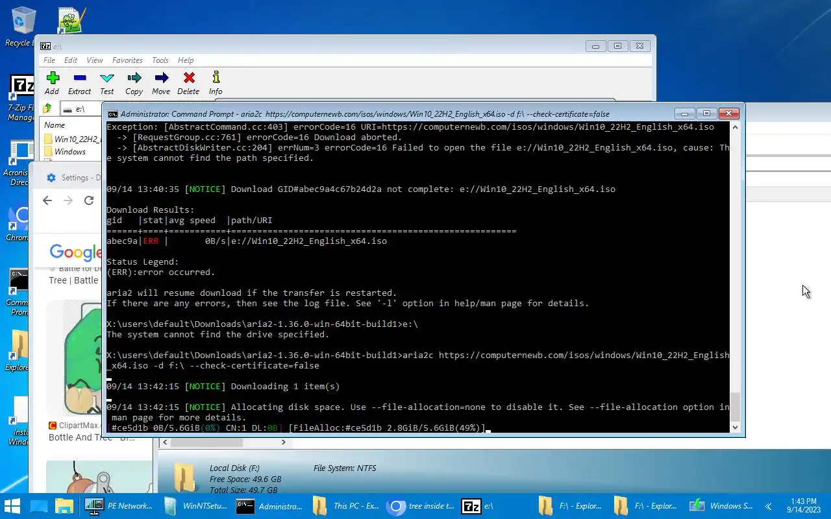This screenshot has width=831, height=519.
Task: Click the Chrome taskbar button
Action: tap(420, 506)
